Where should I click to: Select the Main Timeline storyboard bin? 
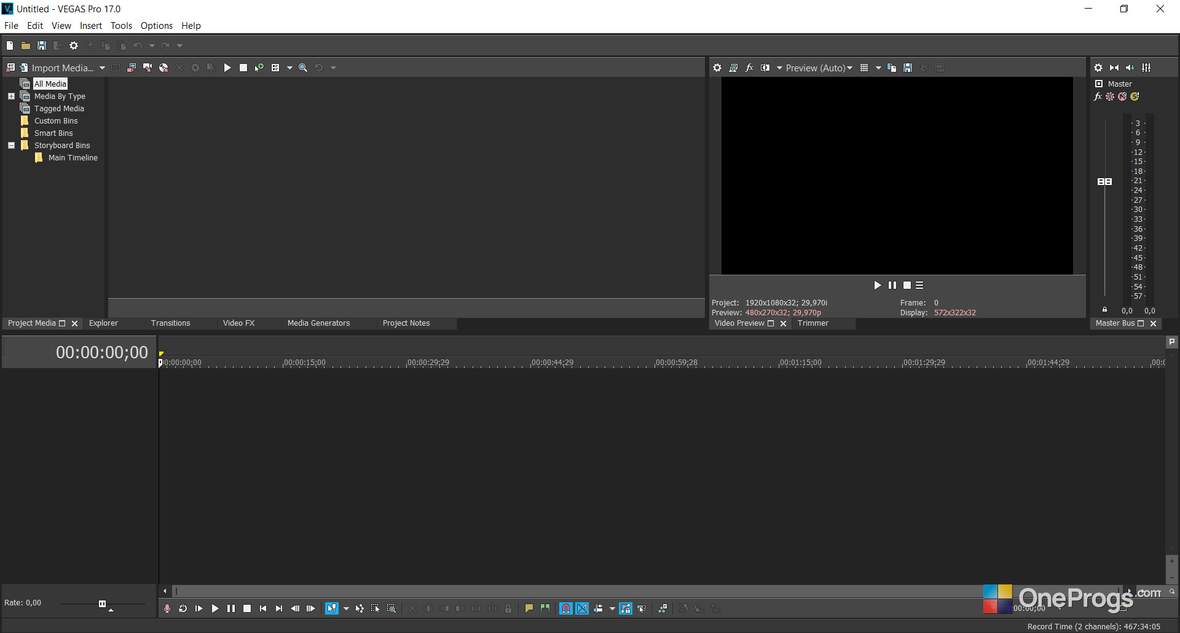point(73,158)
